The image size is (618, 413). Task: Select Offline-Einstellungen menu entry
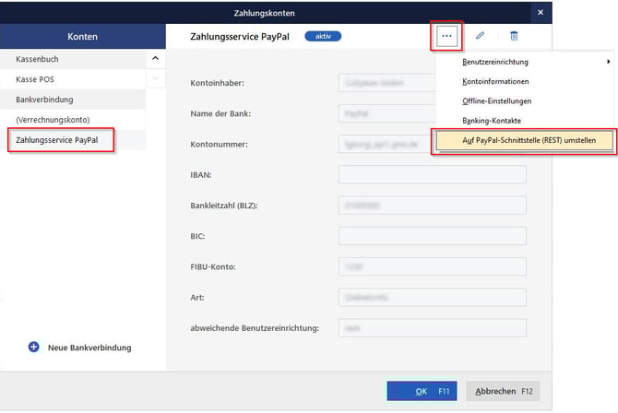coord(524,101)
